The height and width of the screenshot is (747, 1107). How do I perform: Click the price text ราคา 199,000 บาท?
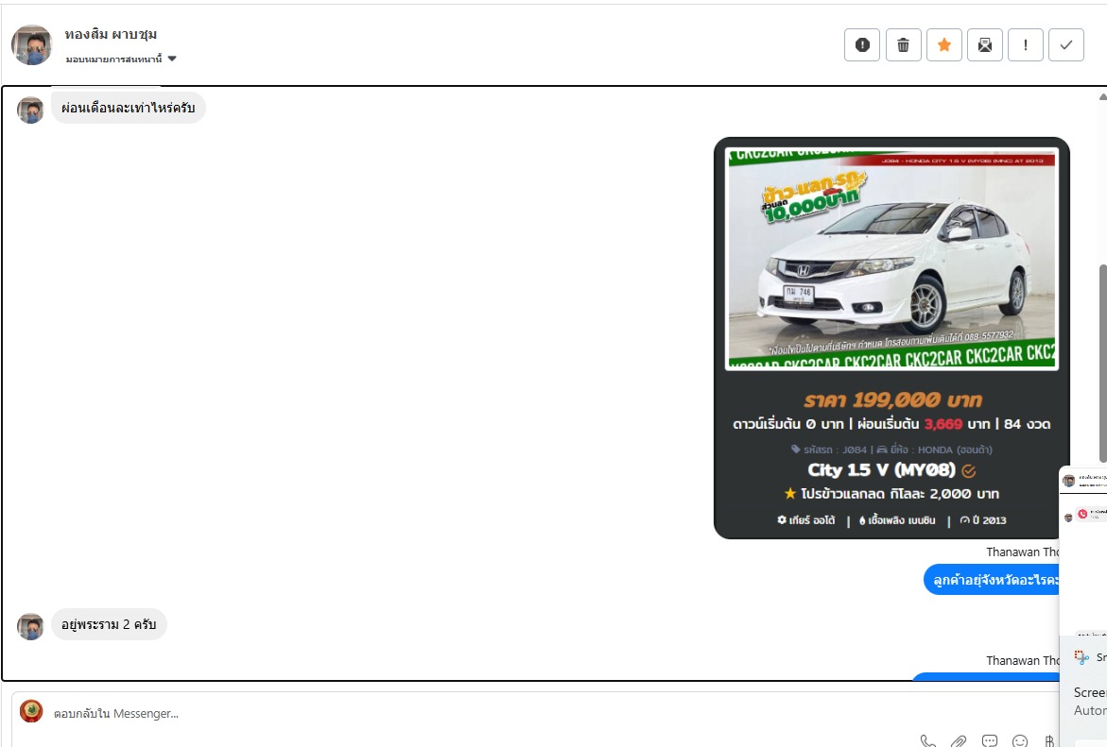pyautogui.click(x=892, y=400)
